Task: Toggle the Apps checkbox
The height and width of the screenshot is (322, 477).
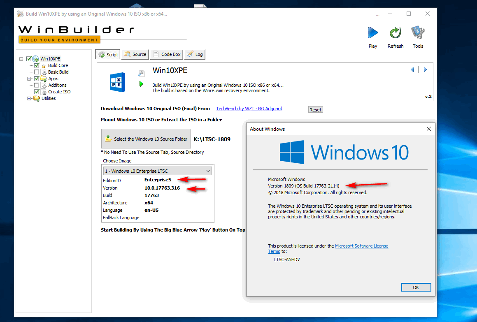Action: click(x=37, y=79)
